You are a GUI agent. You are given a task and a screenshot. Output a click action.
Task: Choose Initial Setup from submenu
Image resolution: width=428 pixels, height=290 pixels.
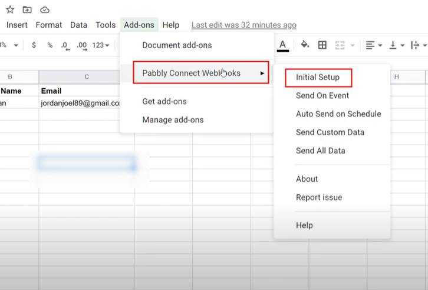point(332,77)
